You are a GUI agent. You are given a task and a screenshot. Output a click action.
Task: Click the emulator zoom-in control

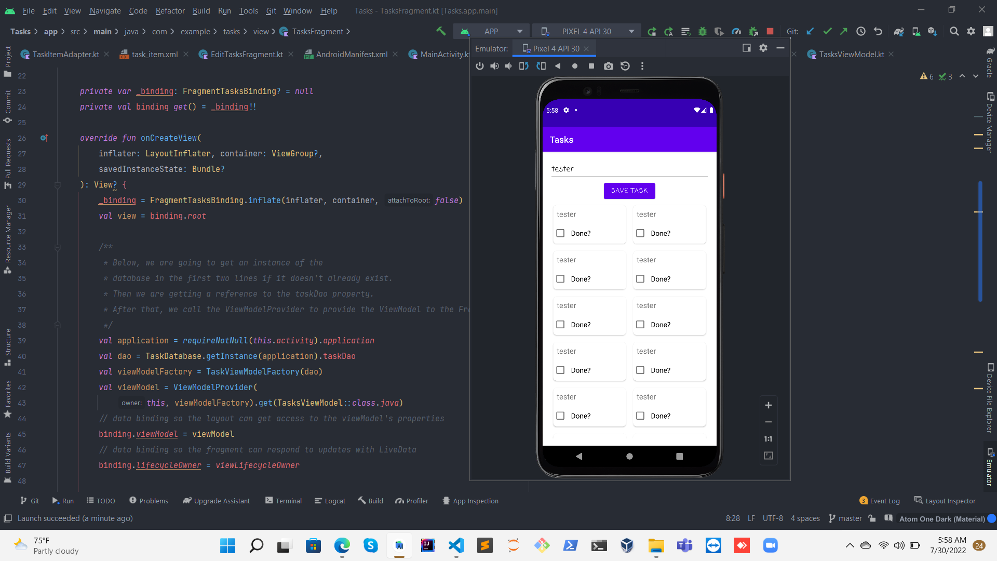pyautogui.click(x=769, y=405)
